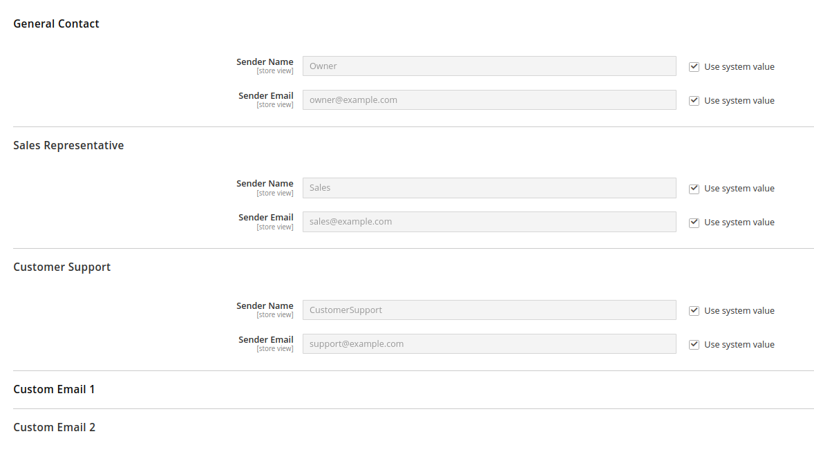Collapse the Sales Representative section
The height and width of the screenshot is (463, 814).
pyautogui.click(x=68, y=145)
